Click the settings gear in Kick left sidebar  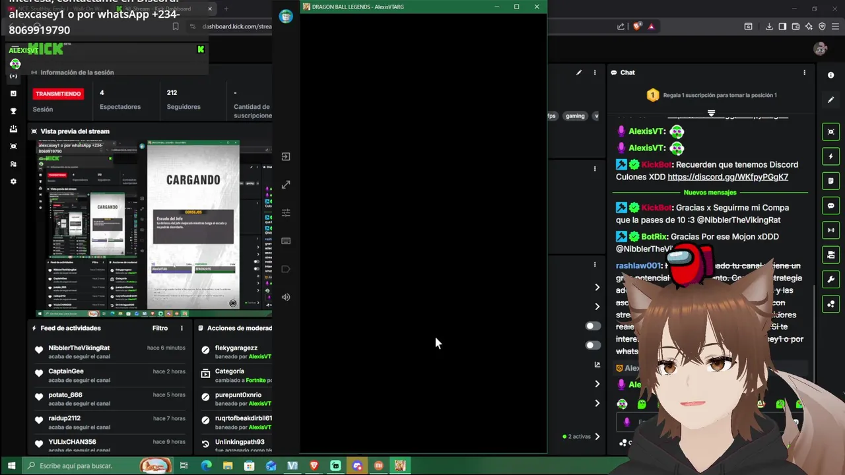tap(13, 181)
